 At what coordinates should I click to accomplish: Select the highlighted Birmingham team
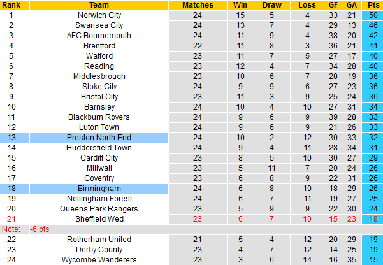(x=99, y=188)
